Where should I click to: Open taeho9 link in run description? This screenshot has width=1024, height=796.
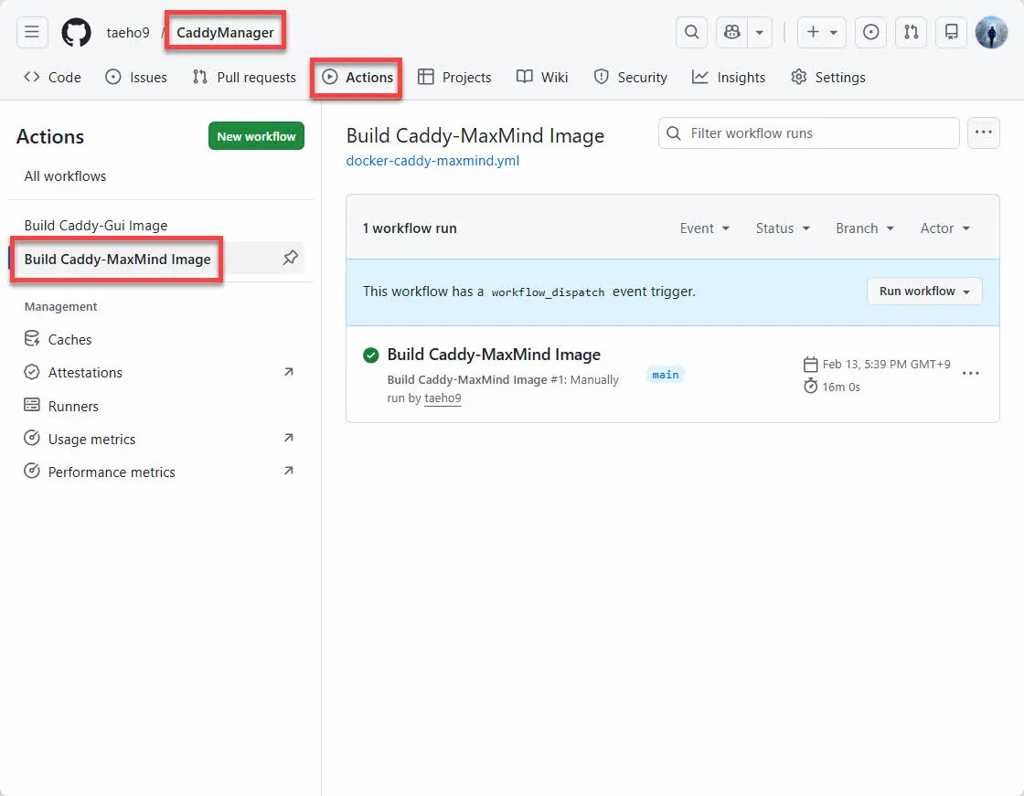click(443, 398)
